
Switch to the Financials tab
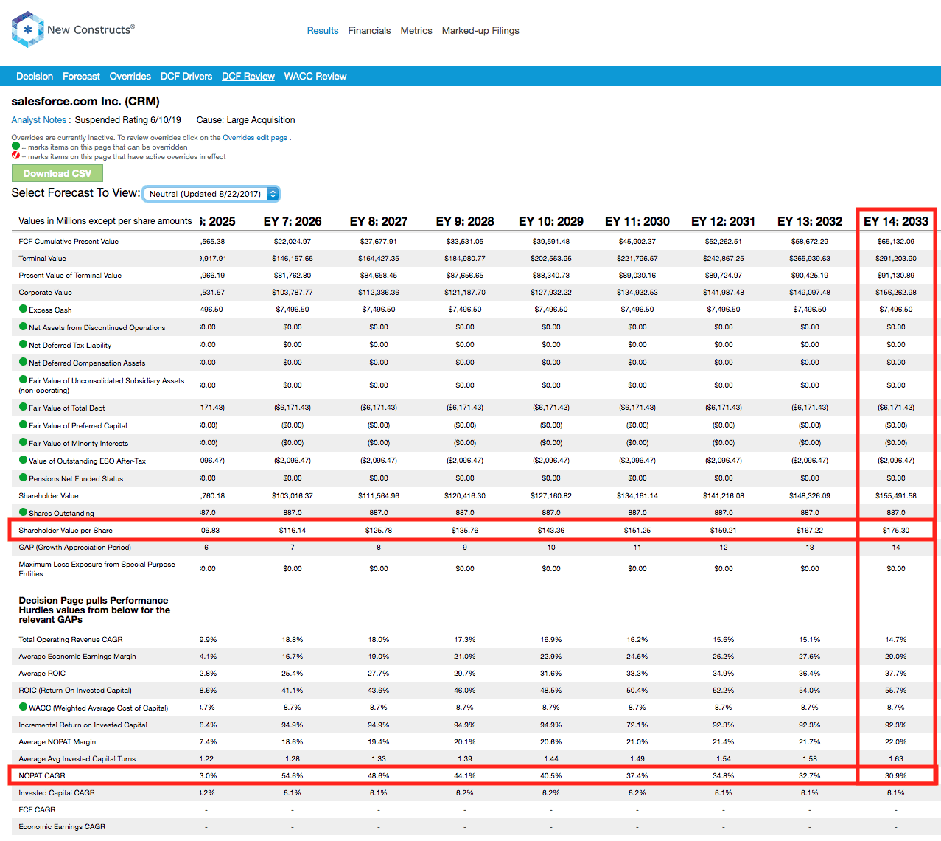(x=369, y=31)
